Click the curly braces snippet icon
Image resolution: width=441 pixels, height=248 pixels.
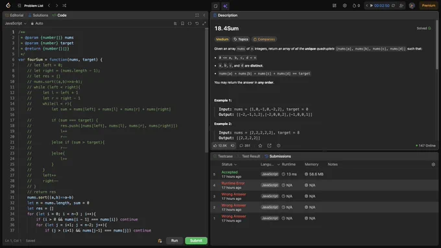[x=190, y=23]
